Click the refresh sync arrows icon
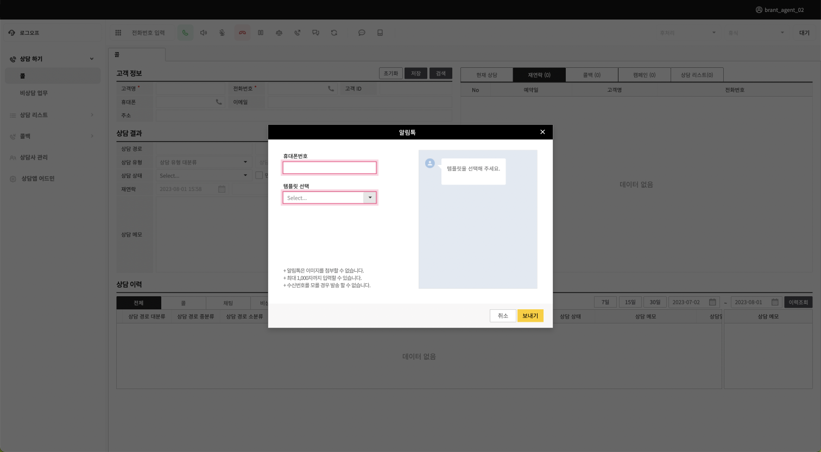The height and width of the screenshot is (452, 821). tap(334, 33)
